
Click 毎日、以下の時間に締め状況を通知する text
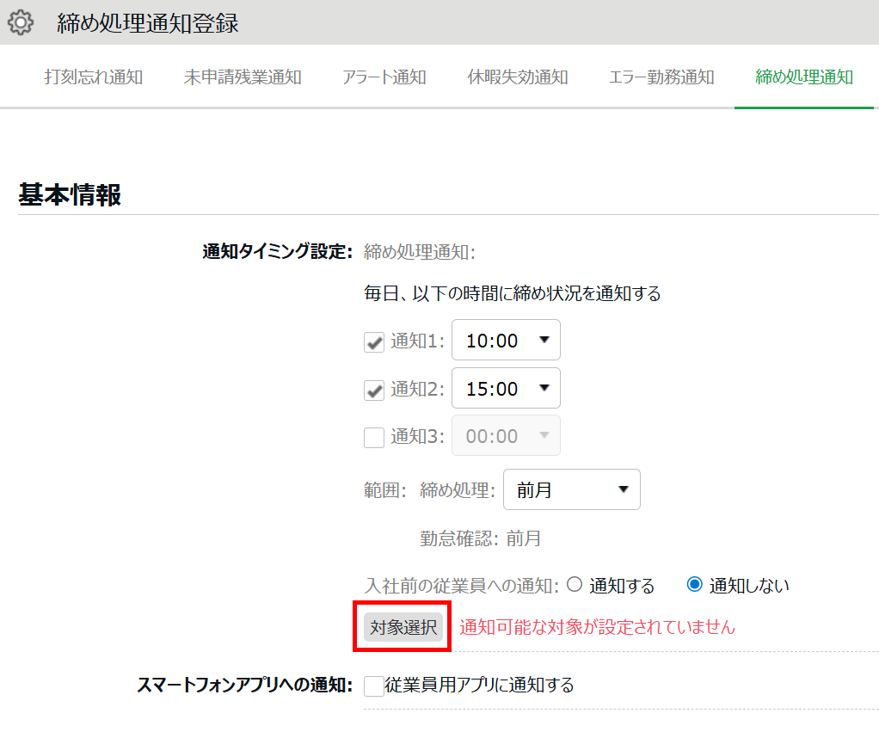click(513, 293)
